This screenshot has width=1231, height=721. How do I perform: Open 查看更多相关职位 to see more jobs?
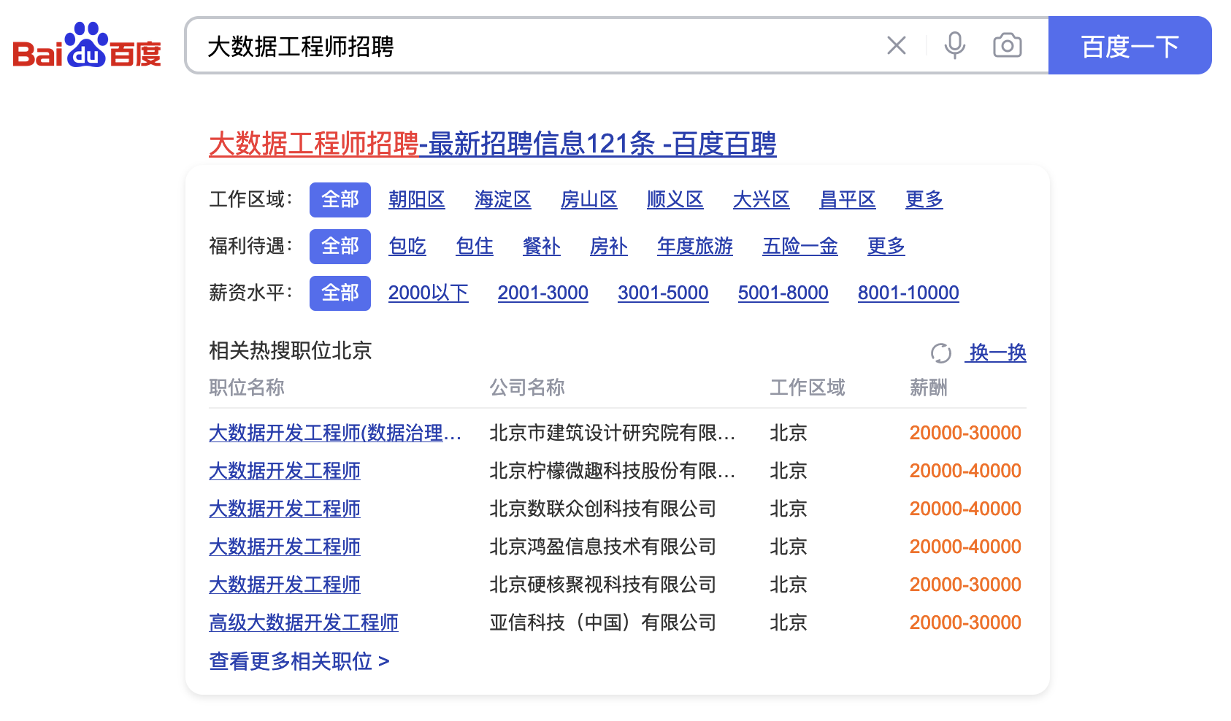[299, 661]
